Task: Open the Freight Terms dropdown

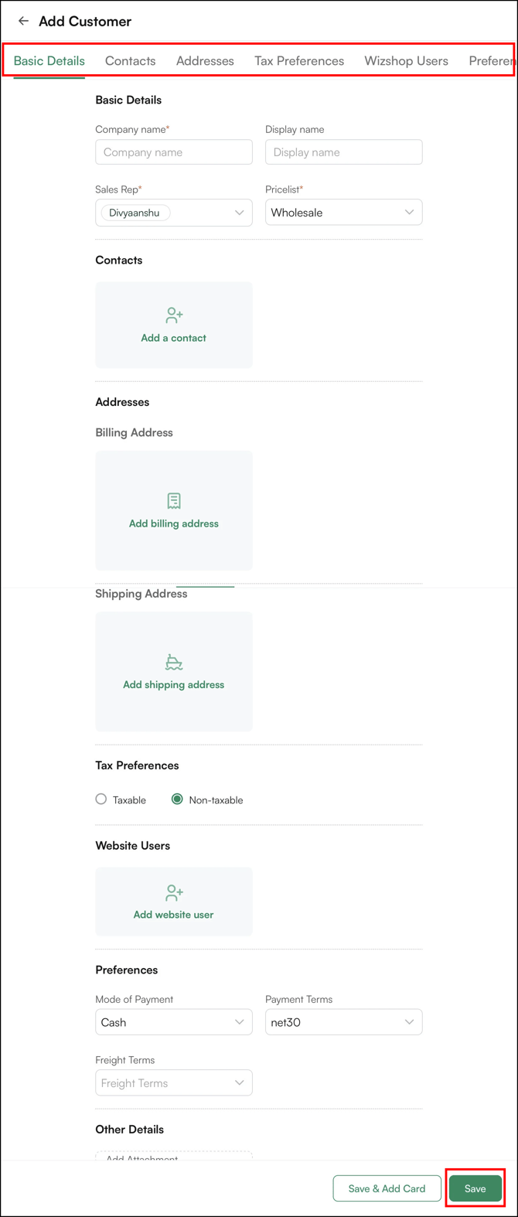Action: (x=239, y=1083)
